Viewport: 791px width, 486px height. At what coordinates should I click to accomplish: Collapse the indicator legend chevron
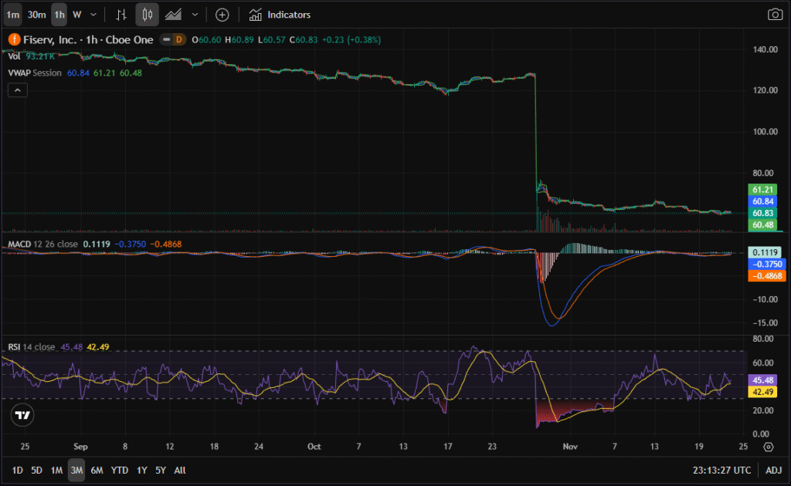17,90
